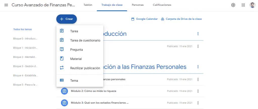
Task: Open three-dot menu for Módulo 3
Action: pyautogui.click(x=198, y=103)
